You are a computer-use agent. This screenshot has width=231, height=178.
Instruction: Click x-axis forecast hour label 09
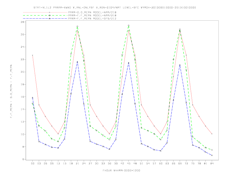(52, 163)
